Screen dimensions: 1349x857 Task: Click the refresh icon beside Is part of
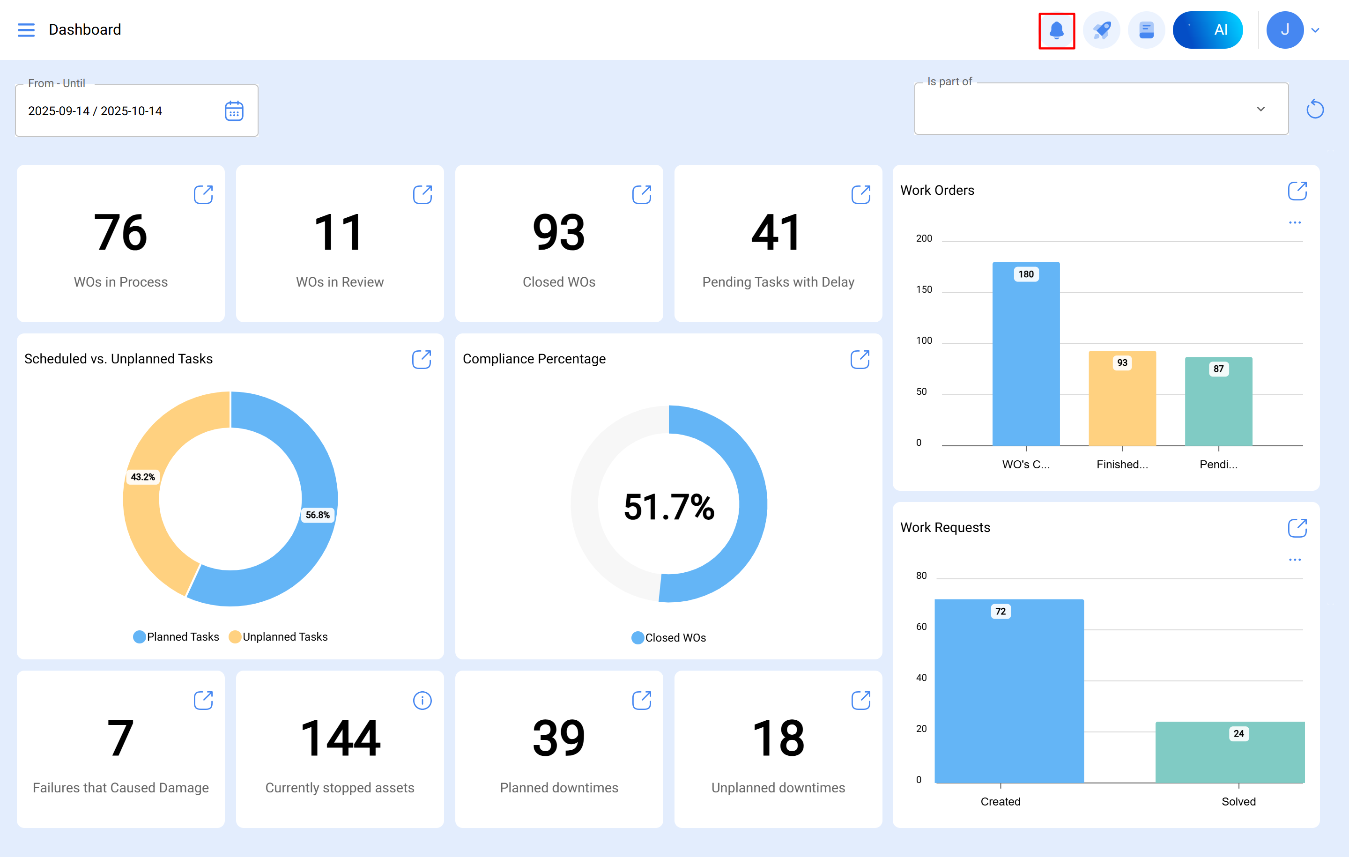pos(1315,109)
